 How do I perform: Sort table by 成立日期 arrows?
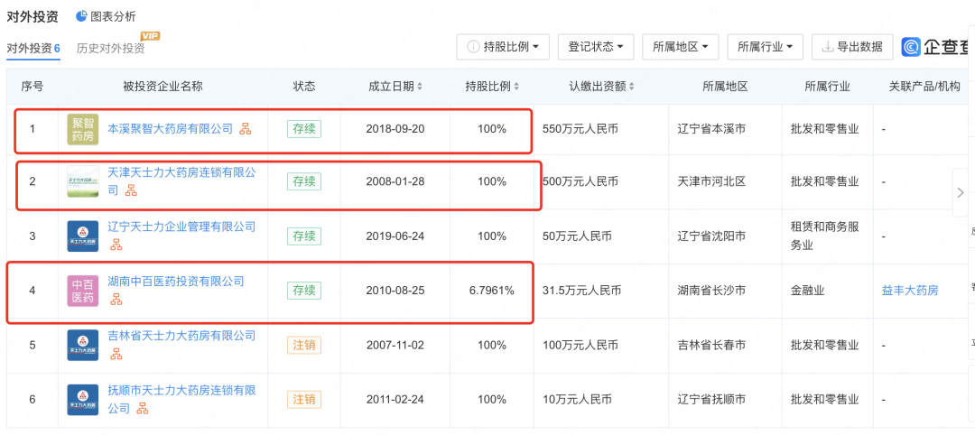tap(420, 87)
